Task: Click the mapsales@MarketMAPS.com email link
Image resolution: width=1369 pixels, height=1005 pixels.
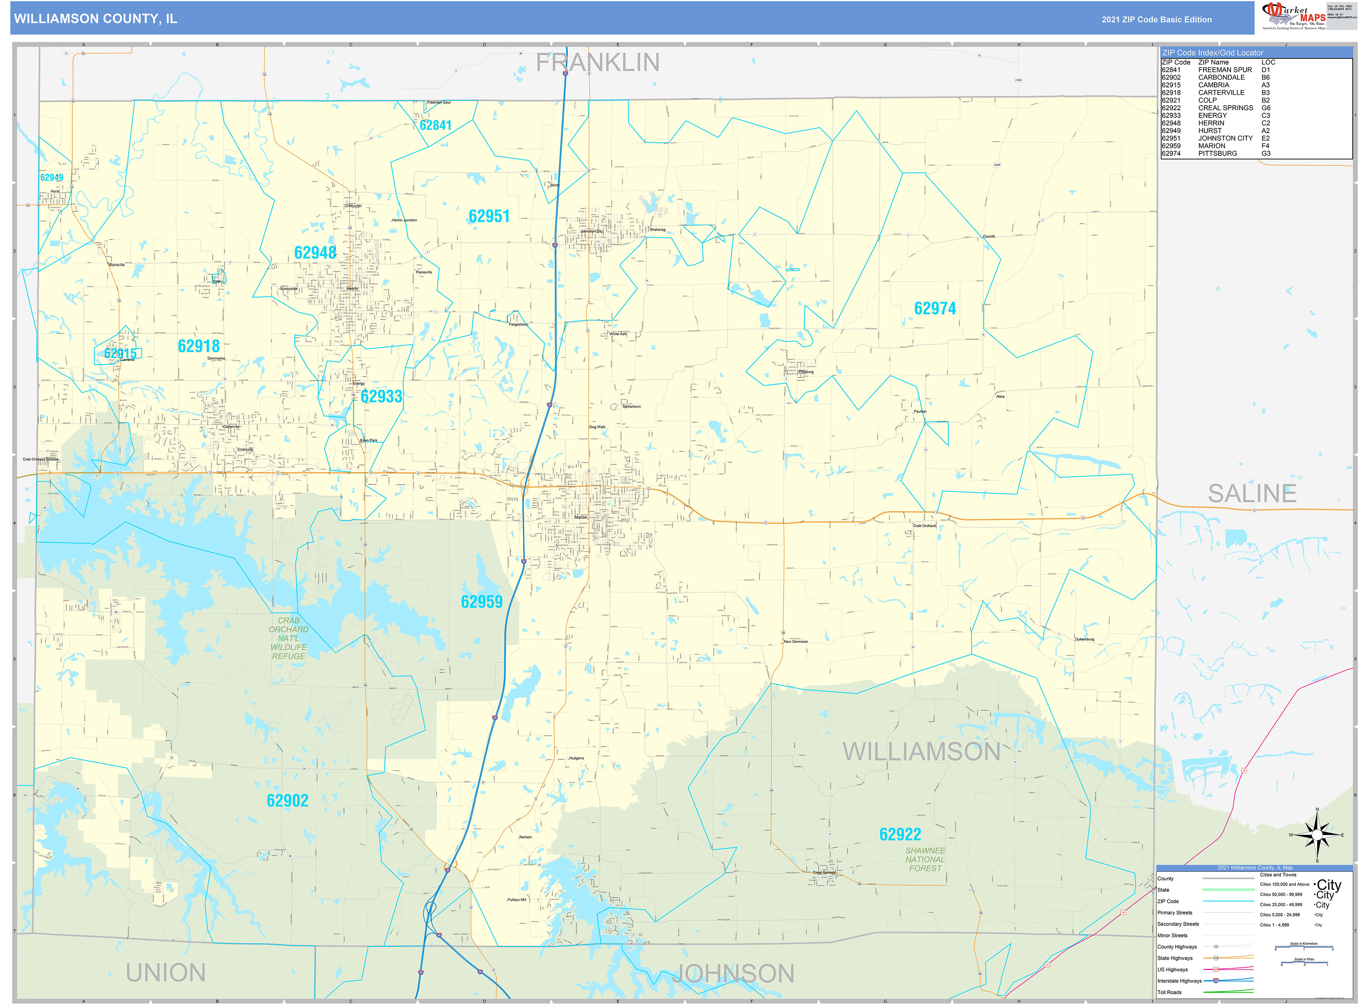Action: [1342, 17]
